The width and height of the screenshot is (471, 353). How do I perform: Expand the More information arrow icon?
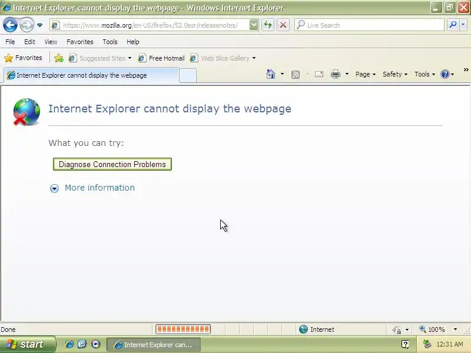coord(54,188)
